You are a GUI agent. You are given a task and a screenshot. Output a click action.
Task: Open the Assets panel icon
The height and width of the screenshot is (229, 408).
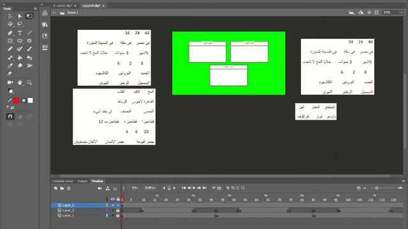(45, 13)
